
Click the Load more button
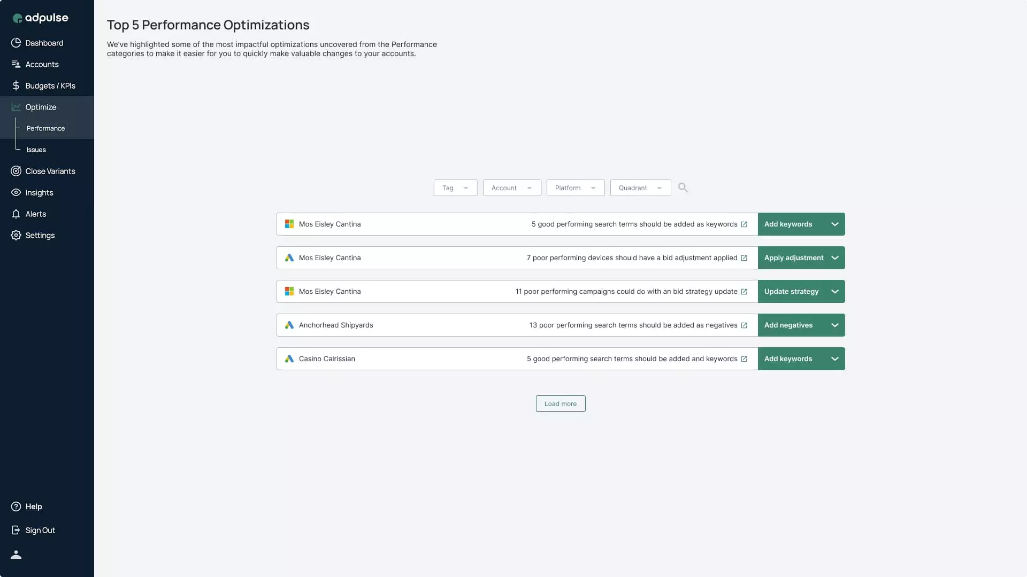[561, 403]
